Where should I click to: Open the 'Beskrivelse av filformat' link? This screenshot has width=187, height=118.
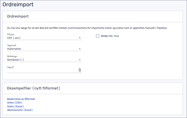point(21,99)
